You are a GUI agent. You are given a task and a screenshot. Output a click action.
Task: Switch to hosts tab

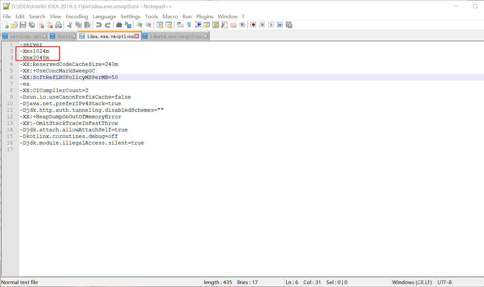click(x=64, y=36)
